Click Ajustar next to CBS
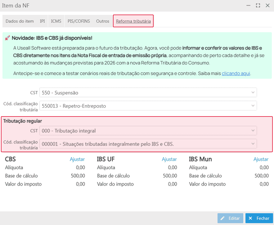274x225 pixels. click(77, 159)
